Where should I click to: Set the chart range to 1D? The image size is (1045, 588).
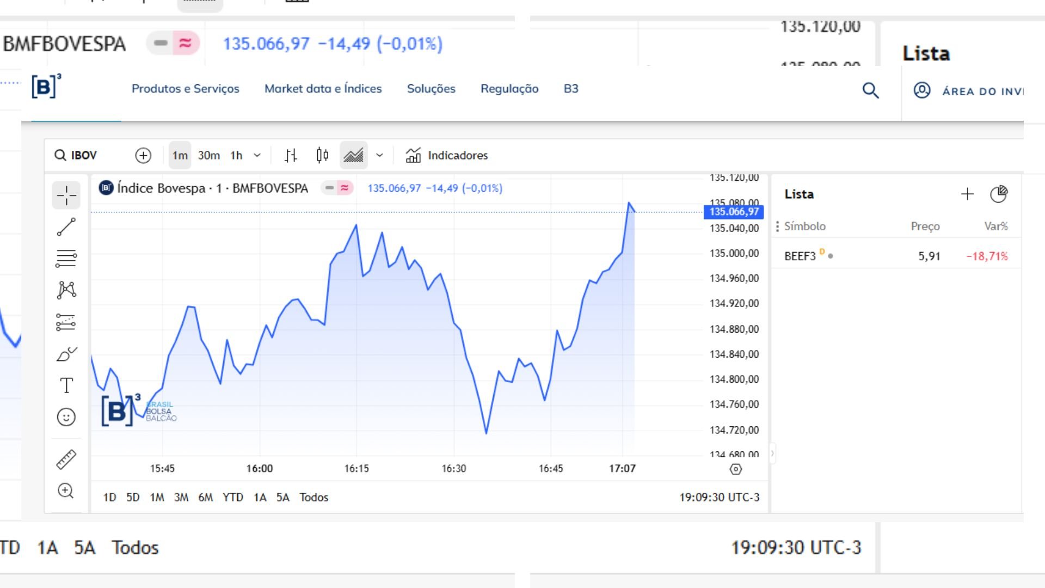[109, 498]
